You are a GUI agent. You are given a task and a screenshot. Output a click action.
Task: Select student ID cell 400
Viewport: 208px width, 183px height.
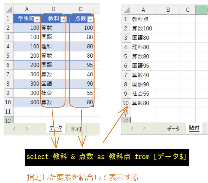point(27,102)
